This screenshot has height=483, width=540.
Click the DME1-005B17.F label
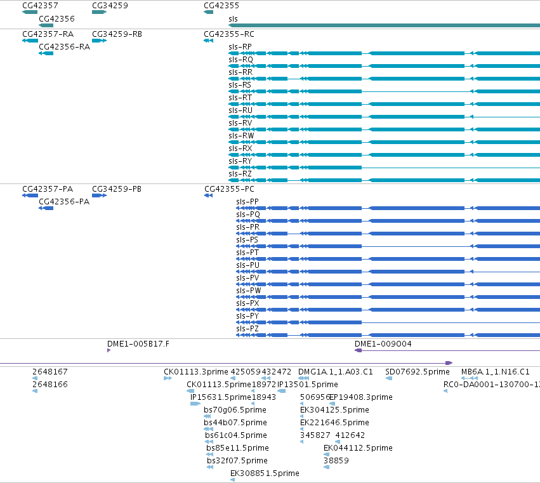(138, 344)
